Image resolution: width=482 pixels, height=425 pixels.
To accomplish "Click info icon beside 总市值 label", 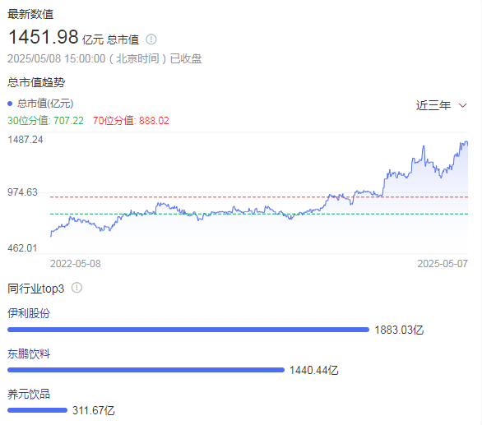I will click(x=151, y=39).
